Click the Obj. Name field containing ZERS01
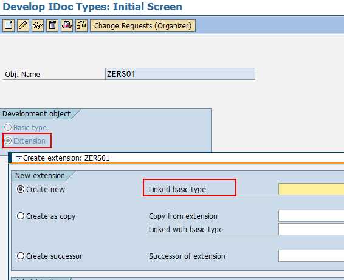This screenshot has width=344, height=280. pos(180,74)
